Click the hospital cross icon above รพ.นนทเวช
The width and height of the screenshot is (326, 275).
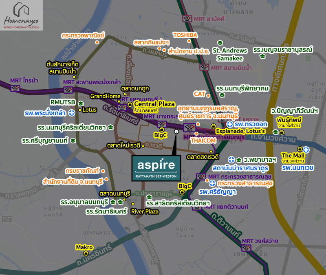(306, 150)
